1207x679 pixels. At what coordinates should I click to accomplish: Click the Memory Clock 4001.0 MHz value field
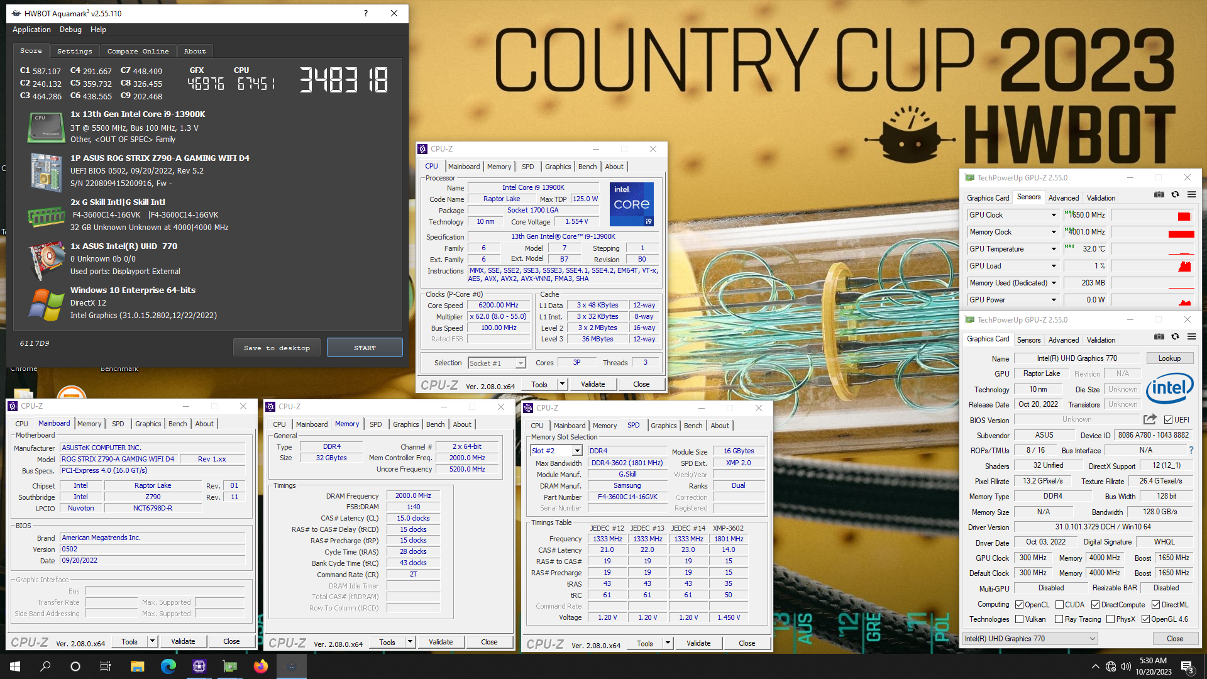coord(1085,232)
